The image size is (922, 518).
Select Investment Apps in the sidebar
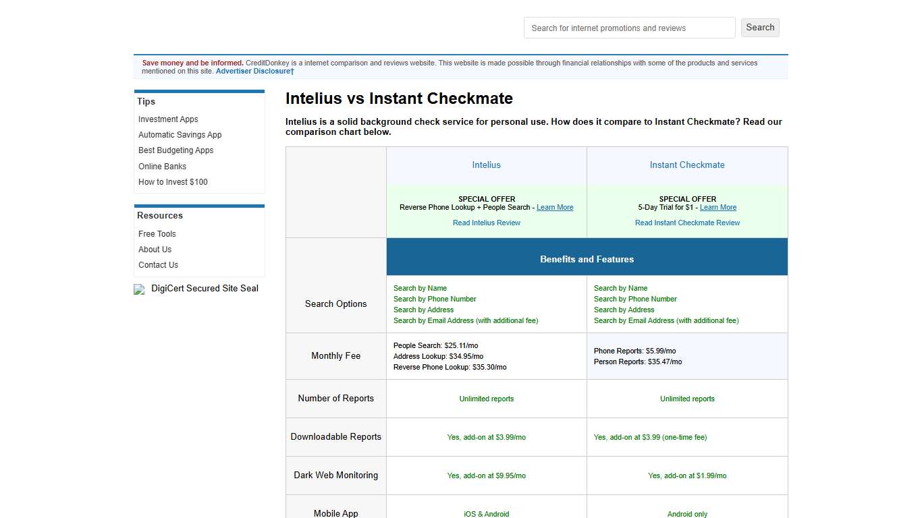coord(167,119)
